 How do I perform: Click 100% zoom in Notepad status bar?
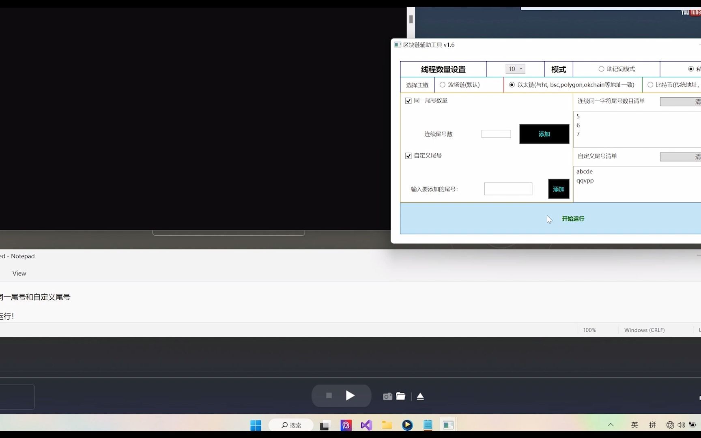589,330
